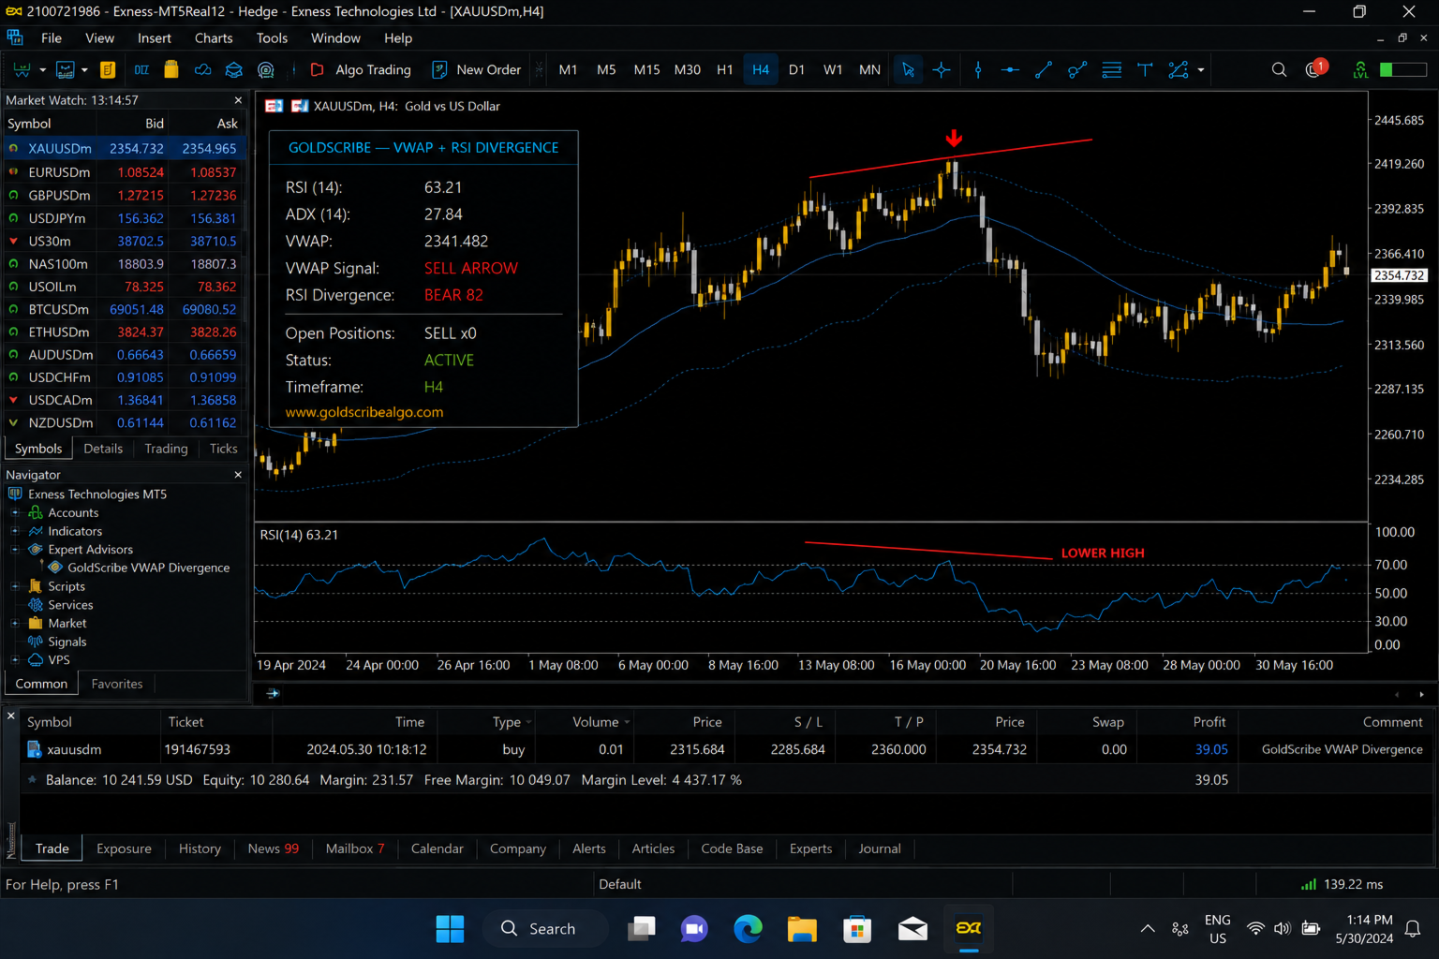1439x959 pixels.
Task: Open the Charts menu
Action: tap(214, 38)
